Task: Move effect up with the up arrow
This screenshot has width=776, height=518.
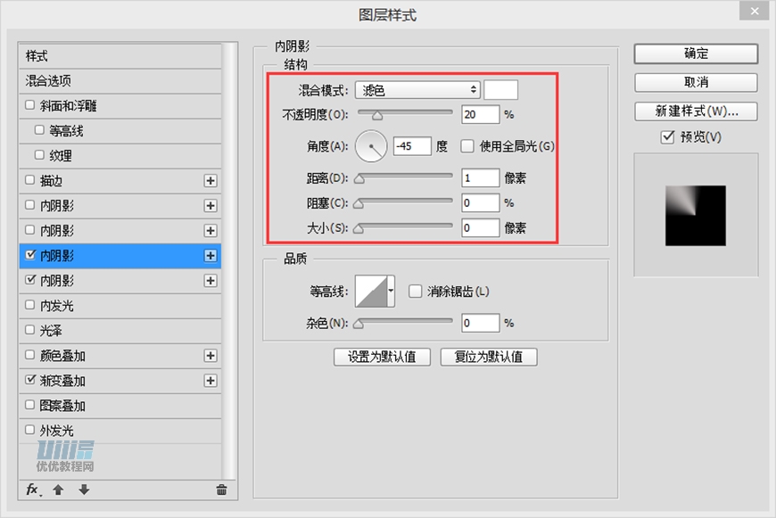Action: (58, 489)
